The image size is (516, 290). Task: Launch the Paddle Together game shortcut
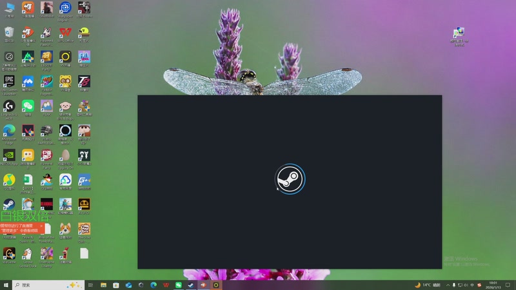pos(46,85)
